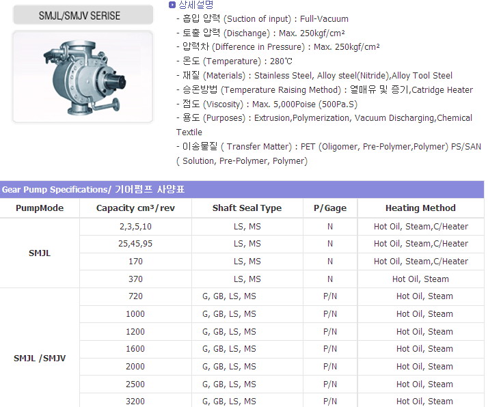
Task: Click the Suction of input Full-Vacuum line
Action: point(262,19)
